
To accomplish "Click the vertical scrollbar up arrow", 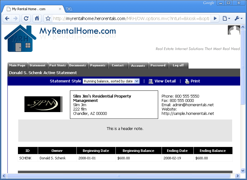I will tap(243, 27).
